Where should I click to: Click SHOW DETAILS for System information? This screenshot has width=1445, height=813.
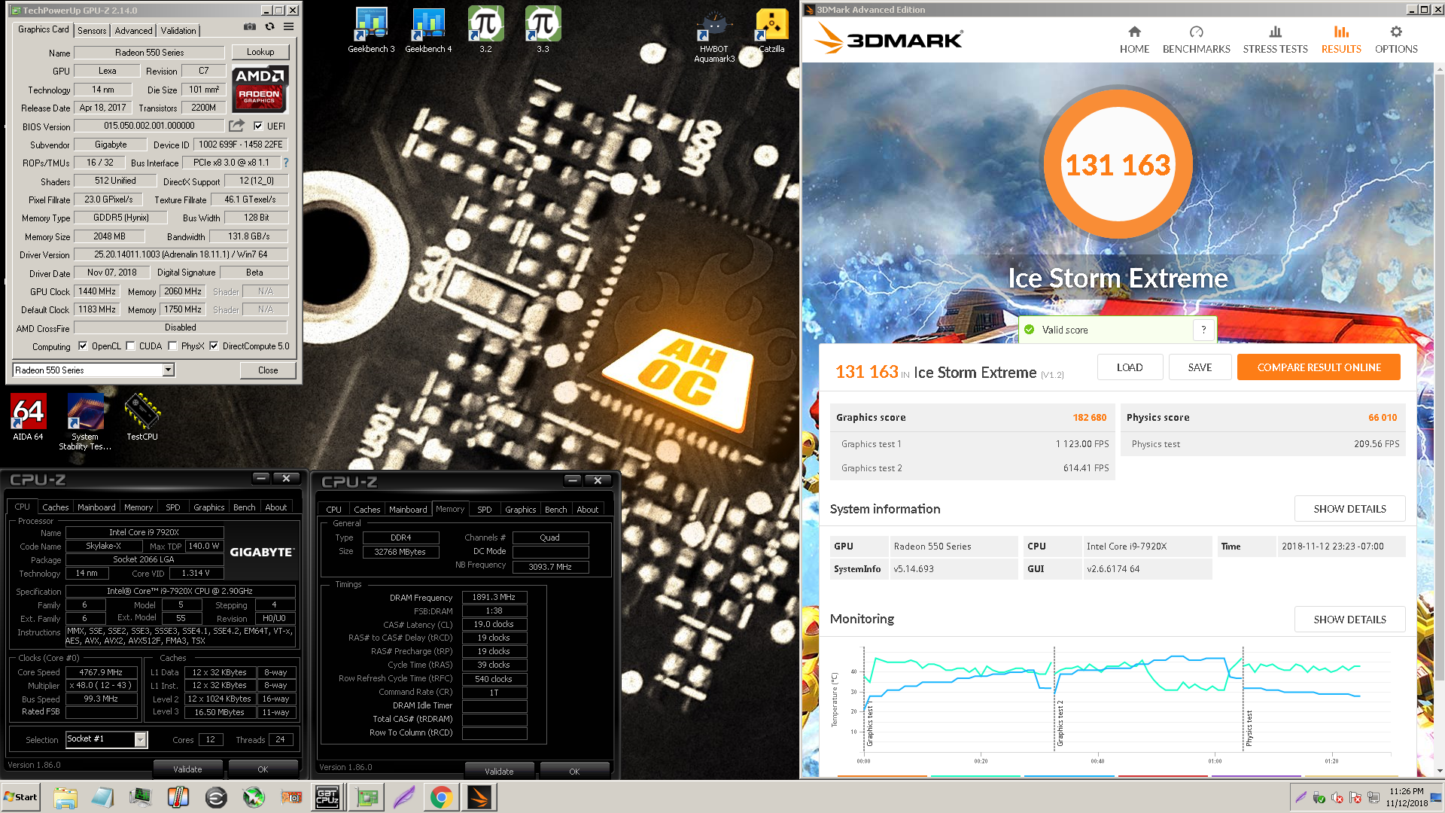pos(1349,509)
